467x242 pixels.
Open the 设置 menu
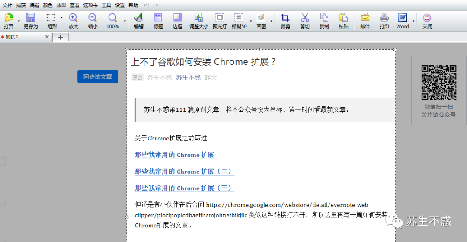click(120, 5)
